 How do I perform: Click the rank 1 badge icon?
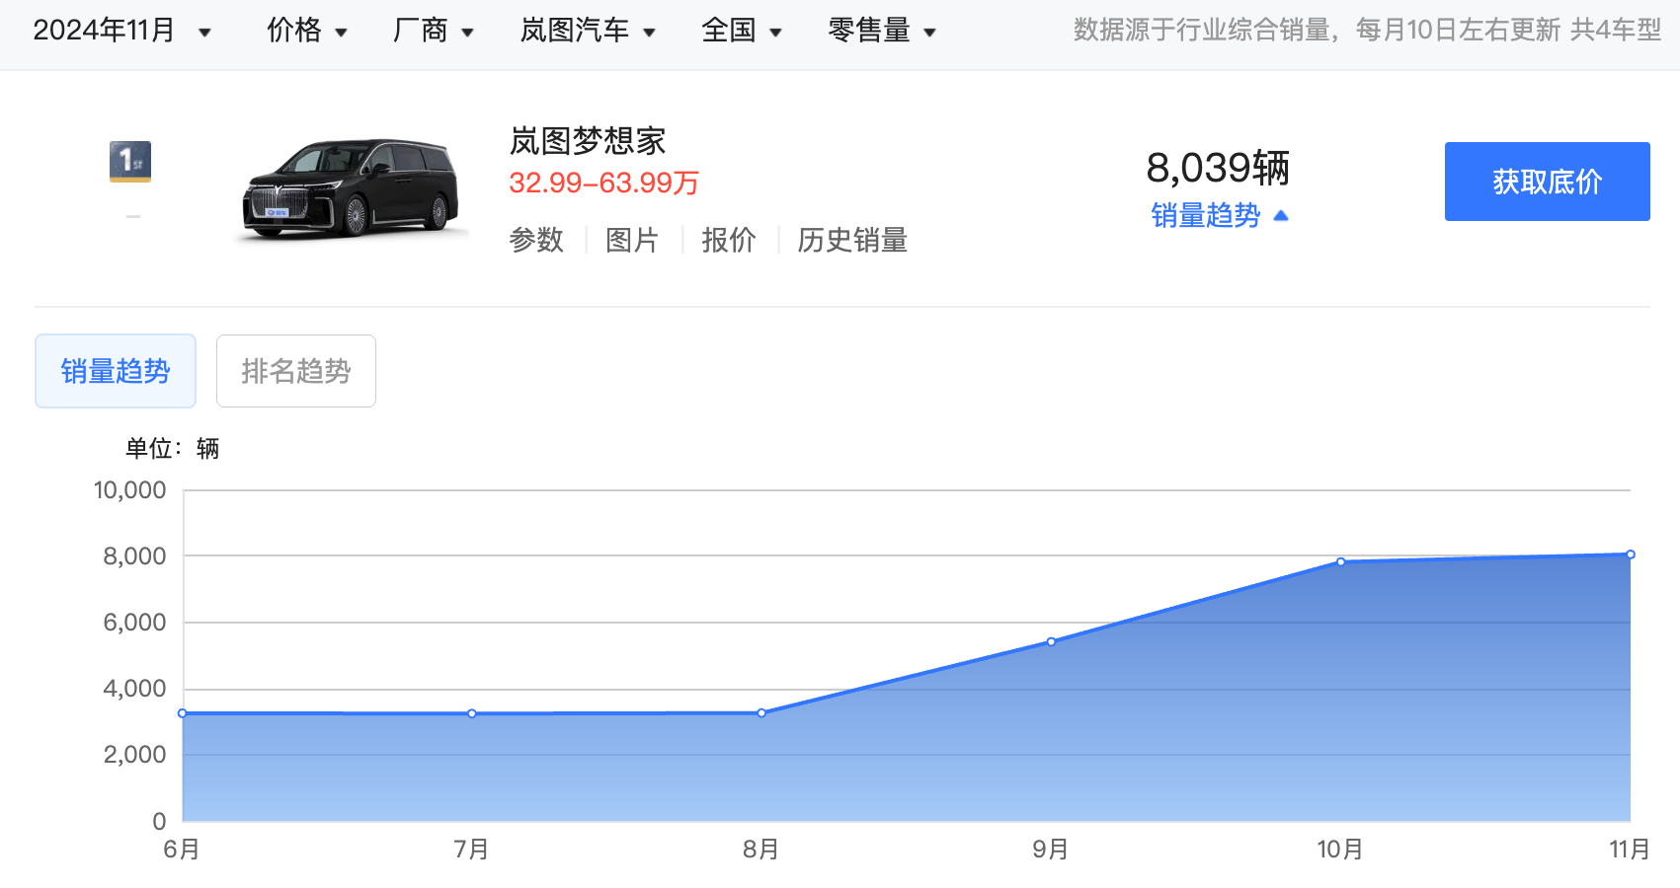tap(130, 162)
